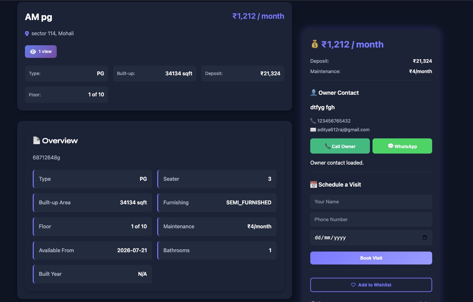
Task: Click the Book Visit button
Action: click(371, 258)
